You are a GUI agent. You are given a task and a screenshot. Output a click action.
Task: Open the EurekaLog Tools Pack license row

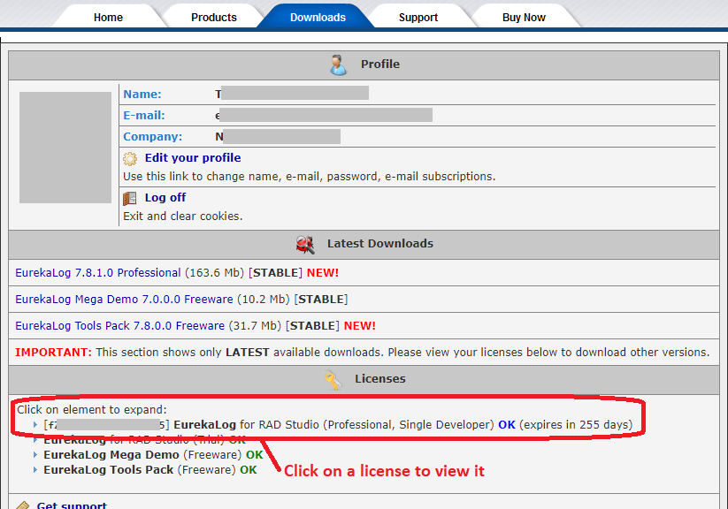(150, 469)
